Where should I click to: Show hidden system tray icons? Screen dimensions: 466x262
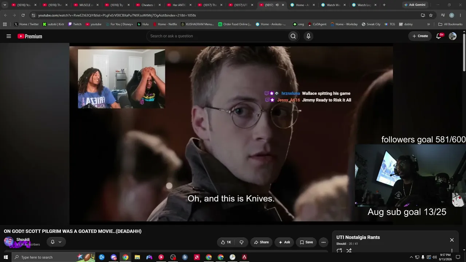pyautogui.click(x=411, y=257)
